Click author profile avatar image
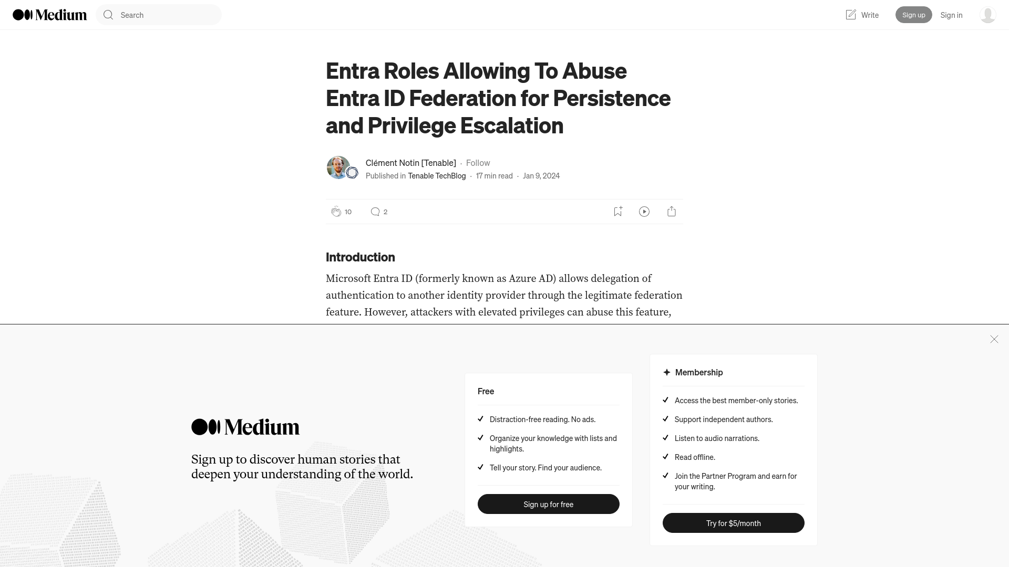Viewport: 1009px width, 567px height. tap(338, 167)
